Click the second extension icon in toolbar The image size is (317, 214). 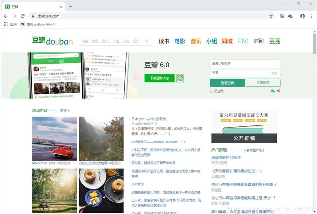pyautogui.click(x=290, y=16)
